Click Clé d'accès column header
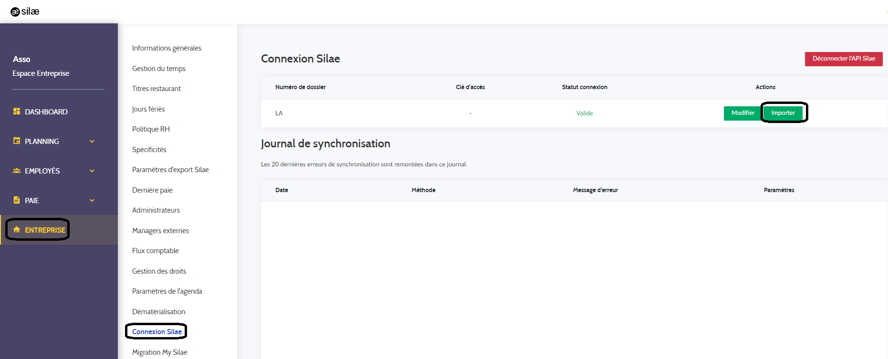The height and width of the screenshot is (359, 888). click(x=470, y=87)
